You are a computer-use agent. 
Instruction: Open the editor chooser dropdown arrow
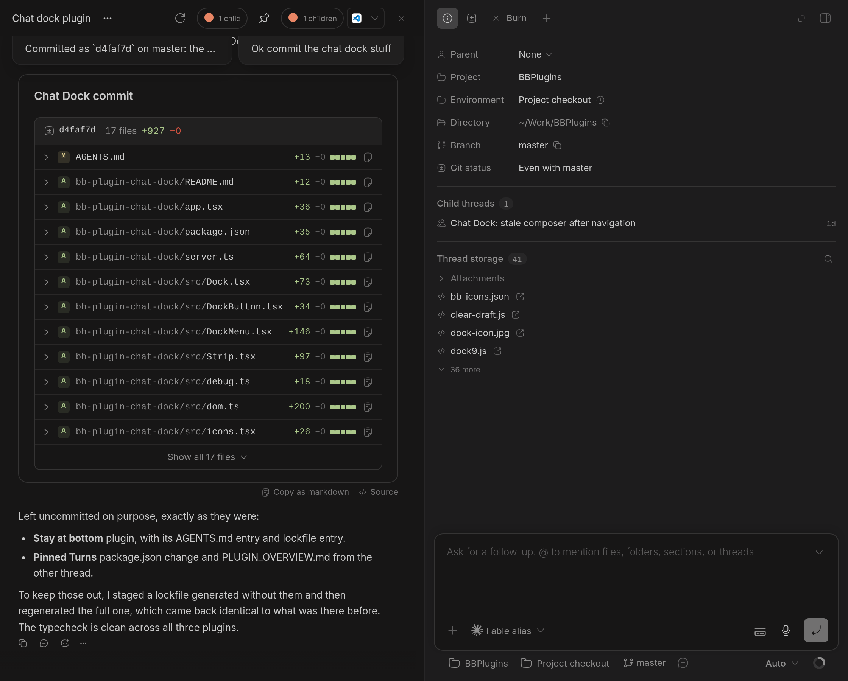pos(375,18)
